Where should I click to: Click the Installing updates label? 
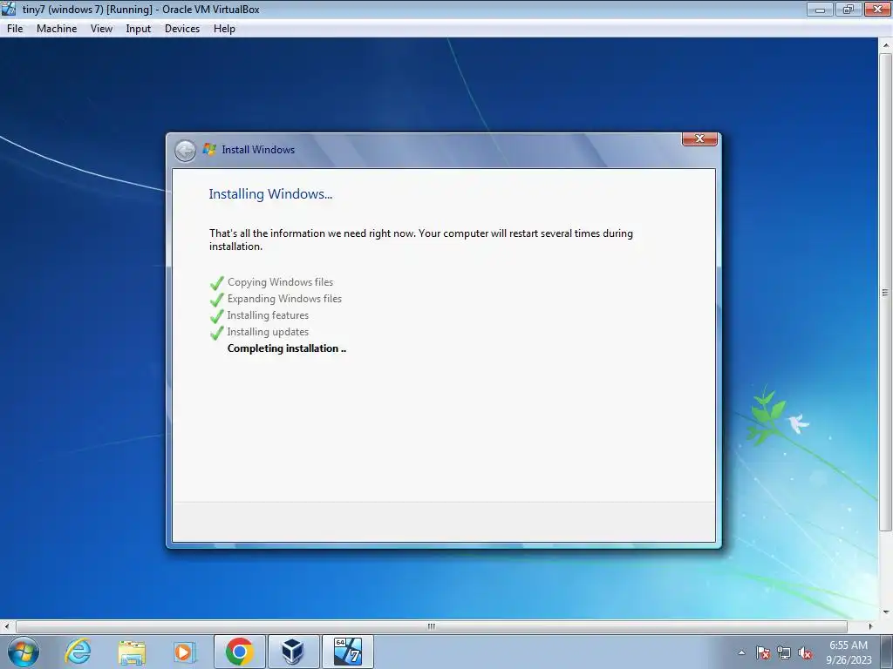(x=268, y=332)
